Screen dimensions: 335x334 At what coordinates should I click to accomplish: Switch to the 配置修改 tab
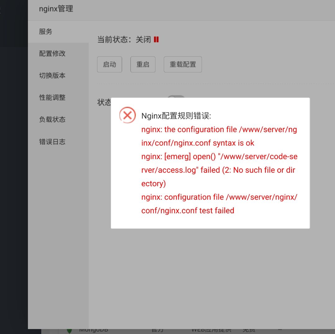[58, 54]
